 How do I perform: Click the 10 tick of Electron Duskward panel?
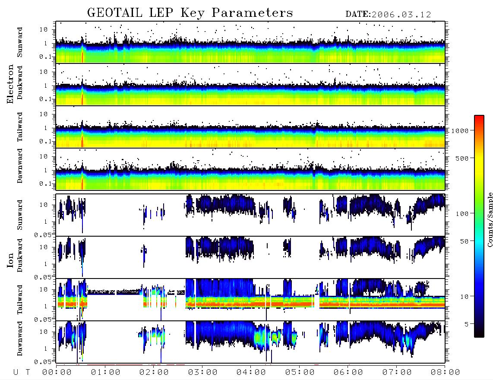(44, 72)
